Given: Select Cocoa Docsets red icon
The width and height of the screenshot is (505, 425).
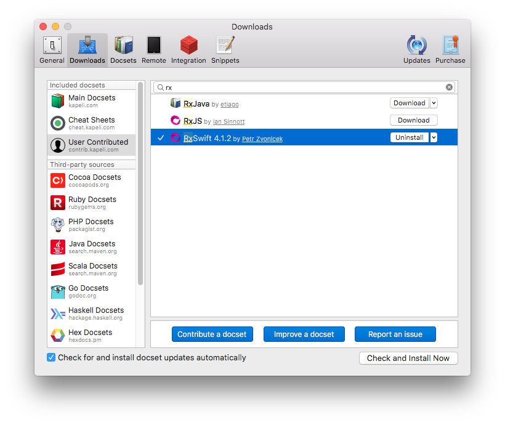Looking at the screenshot, I should pyautogui.click(x=58, y=180).
